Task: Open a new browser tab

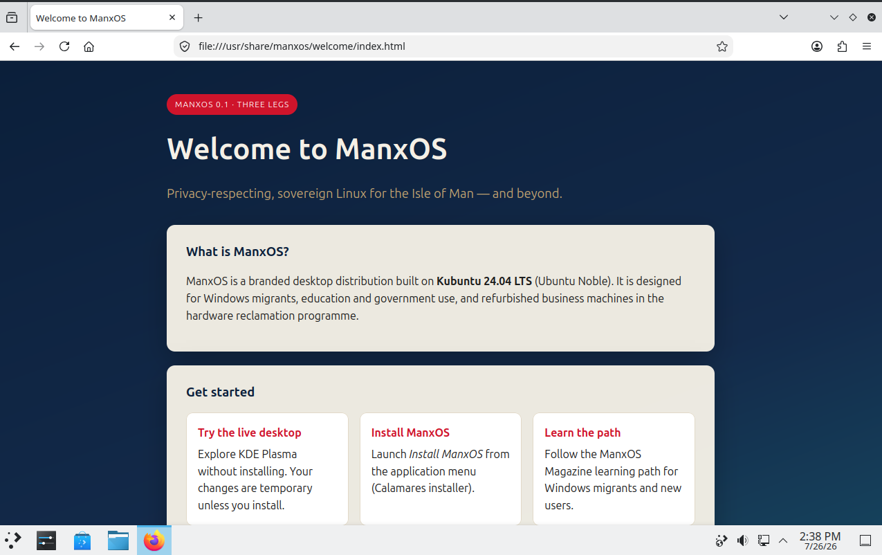Action: 199,18
